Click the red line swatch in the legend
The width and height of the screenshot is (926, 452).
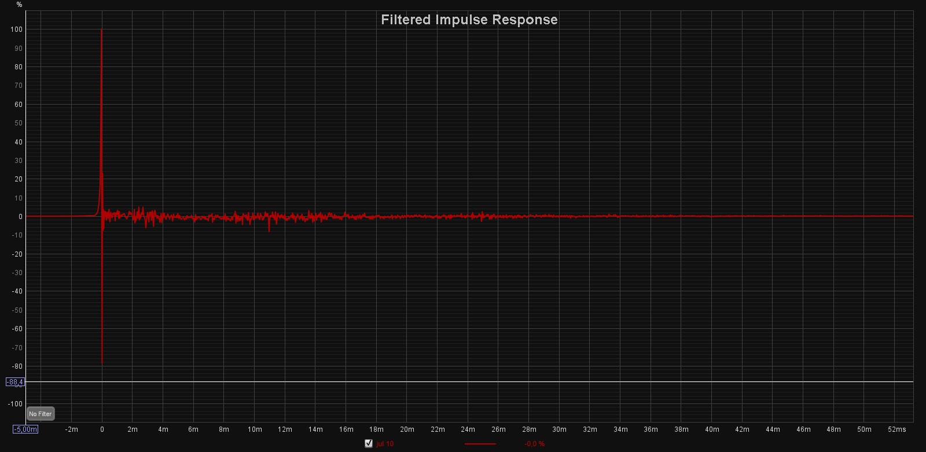480,444
